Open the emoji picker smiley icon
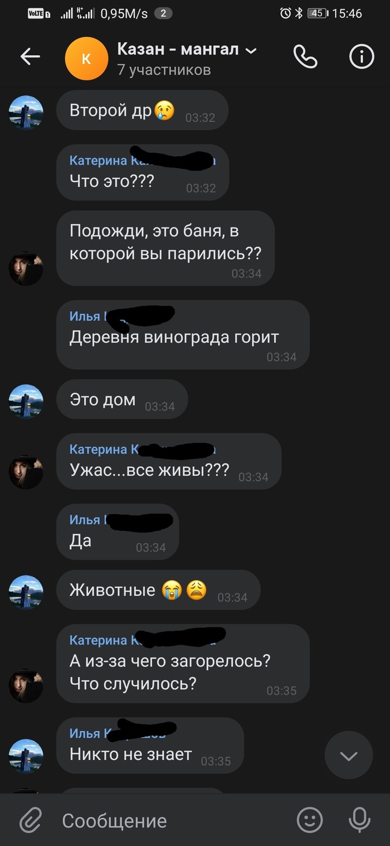The width and height of the screenshot is (390, 846). point(310,820)
